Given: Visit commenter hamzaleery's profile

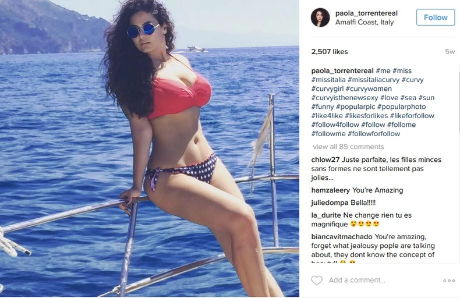Looking at the screenshot, I should [331, 190].
